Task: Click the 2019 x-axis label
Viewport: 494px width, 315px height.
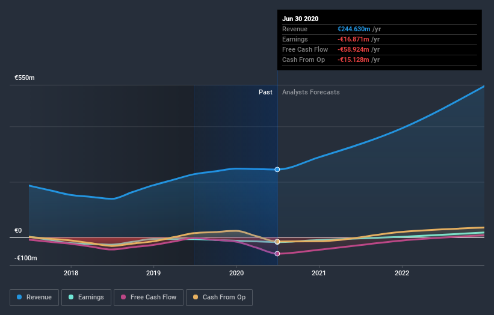Action: point(153,273)
